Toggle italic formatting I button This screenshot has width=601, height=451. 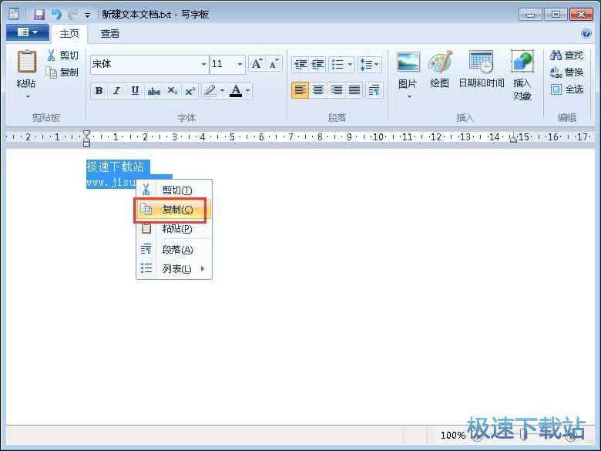click(x=117, y=91)
